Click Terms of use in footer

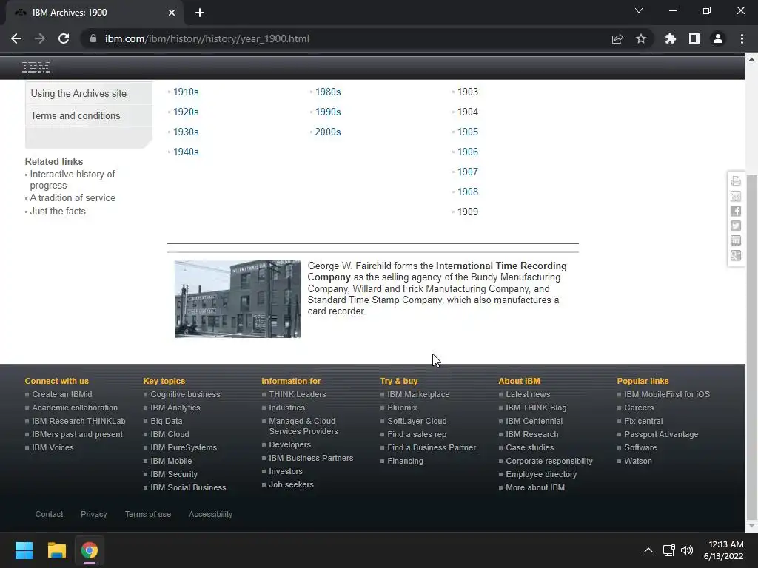[148, 514]
